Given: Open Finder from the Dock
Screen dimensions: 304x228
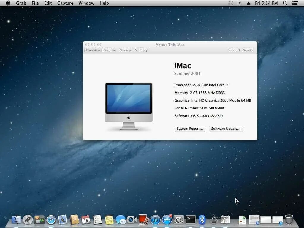Looking at the screenshot, I should coord(16,220).
